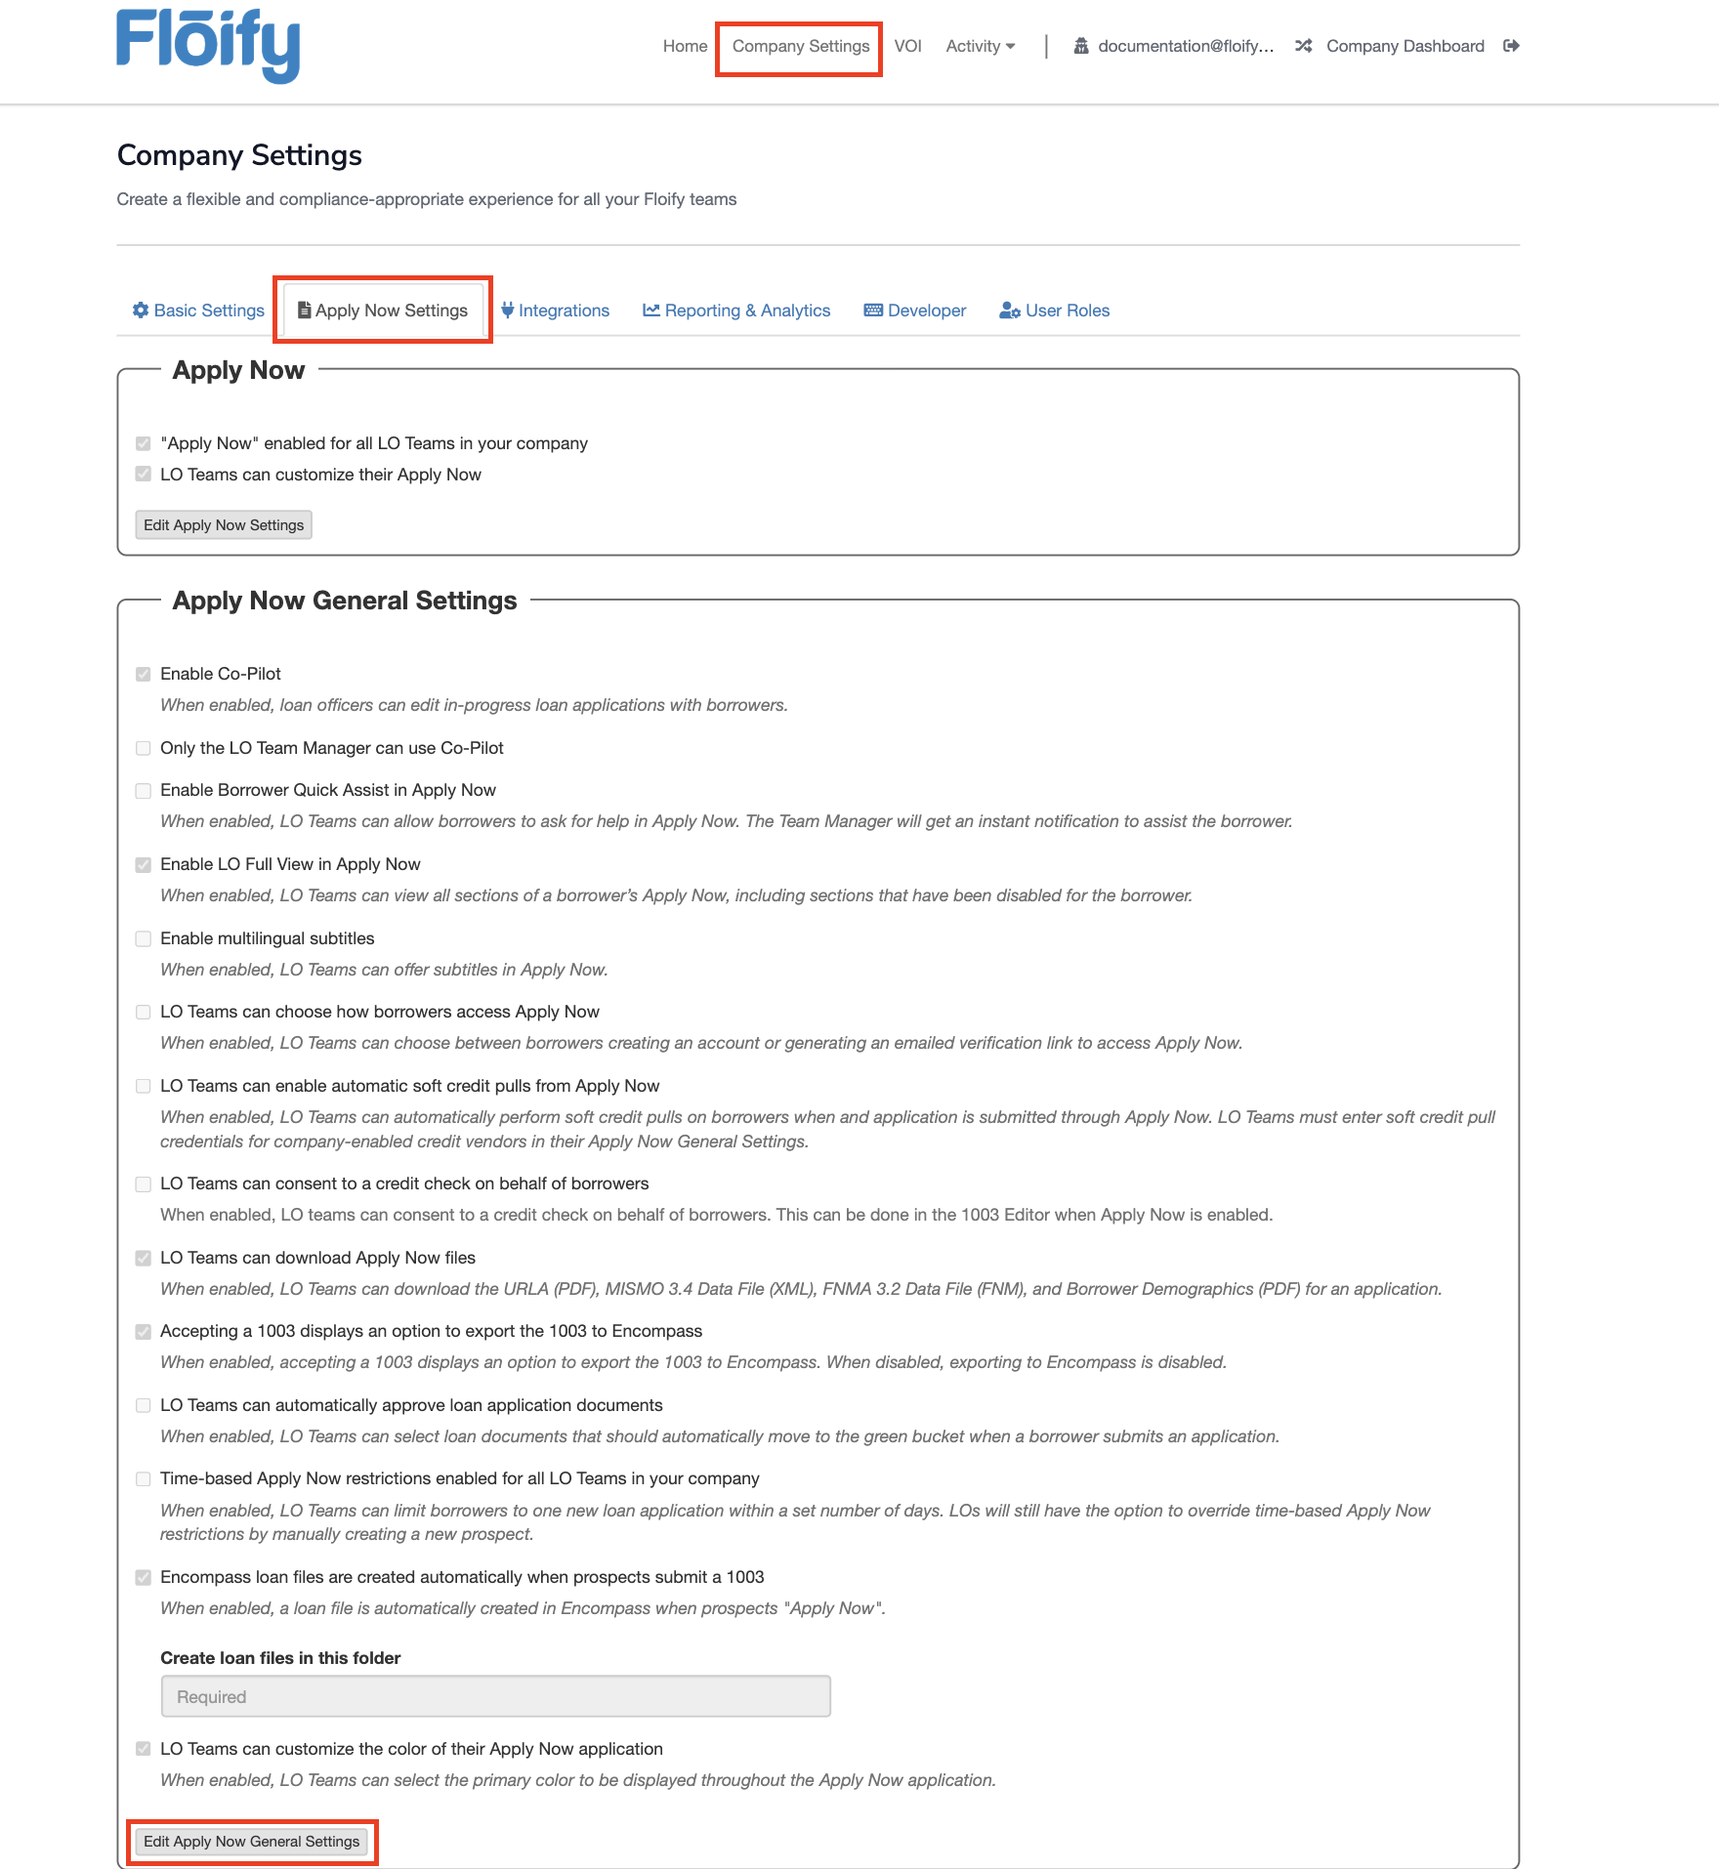1719x1869 pixels.
Task: Click the keyboard icon on Developer
Action: pyautogui.click(x=873, y=311)
